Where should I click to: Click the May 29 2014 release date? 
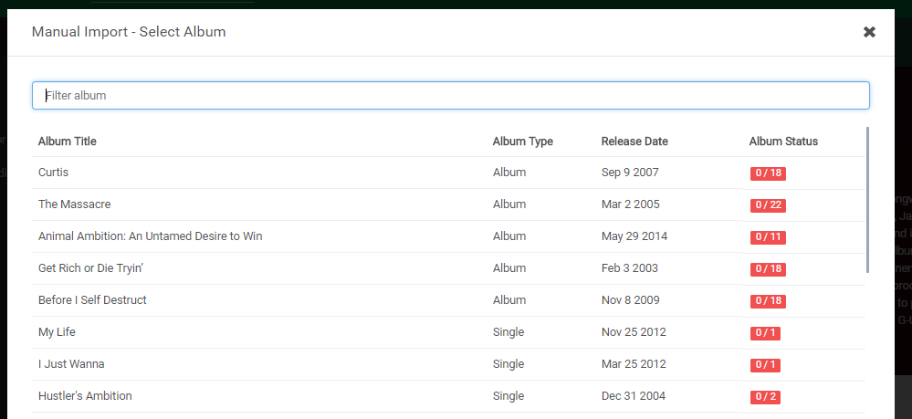[x=634, y=236]
